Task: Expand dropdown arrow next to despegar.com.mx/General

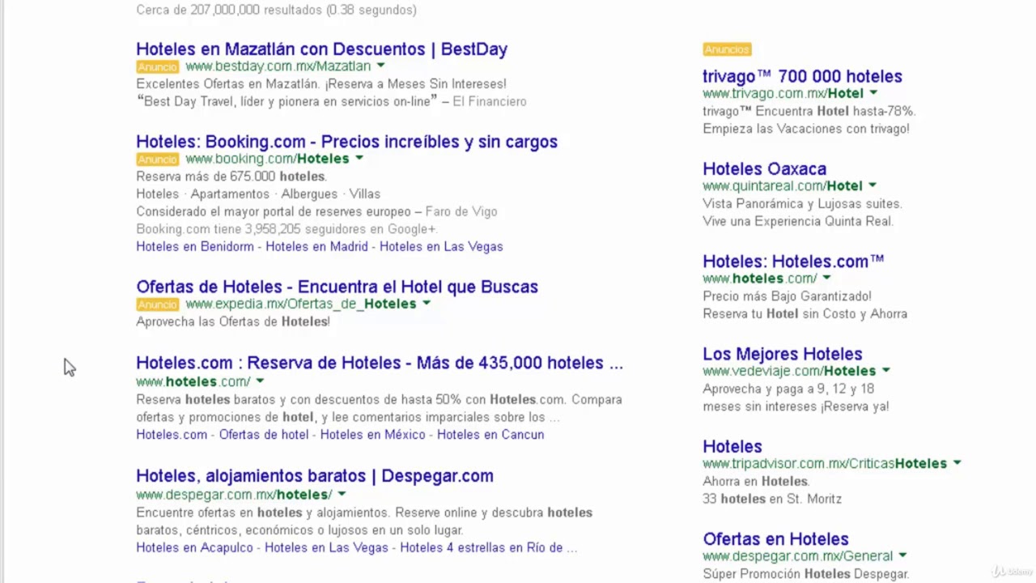Action: (902, 555)
